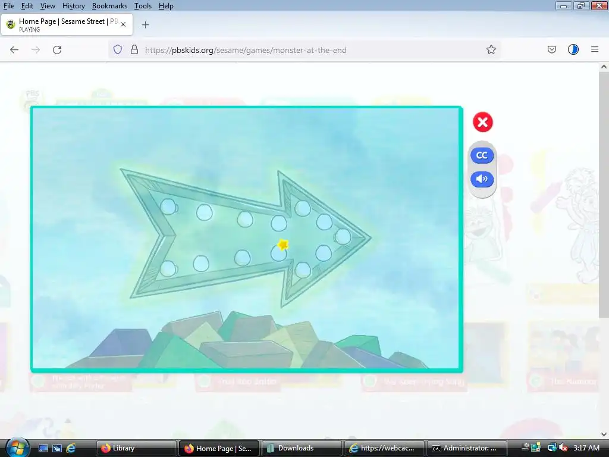Click the yellow star on the arrow
This screenshot has height=457, width=609.
[x=283, y=245]
